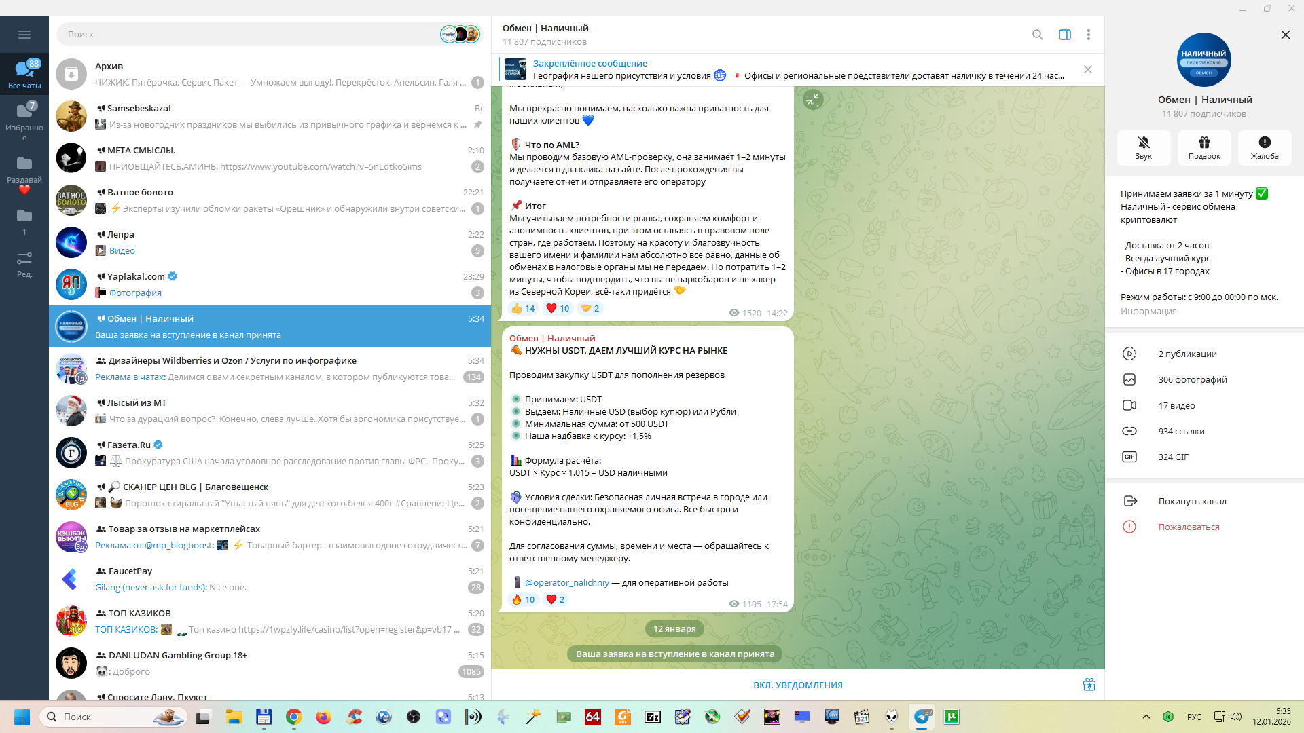Click the Жалоба report icon button
Viewport: 1304px width, 733px height.
(x=1264, y=147)
